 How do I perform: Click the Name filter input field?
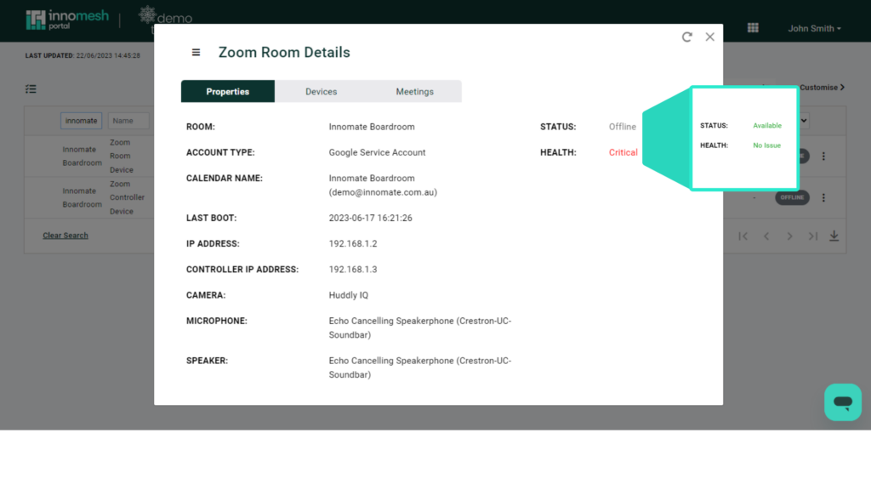[128, 120]
